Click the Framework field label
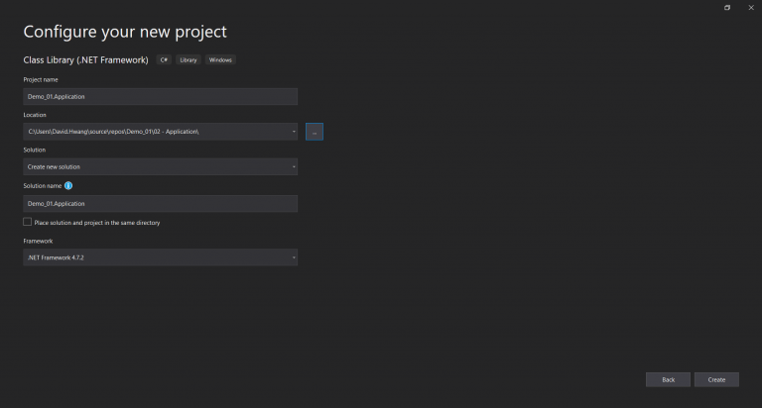 tap(39, 241)
